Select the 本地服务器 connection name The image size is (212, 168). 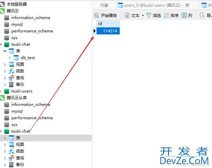point(17,4)
